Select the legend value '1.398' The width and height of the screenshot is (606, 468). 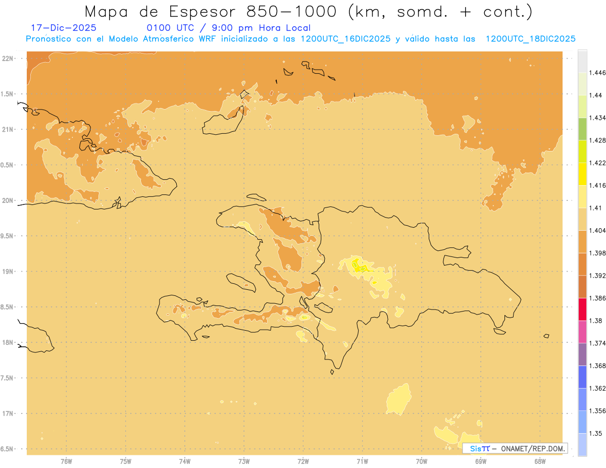[597, 253]
